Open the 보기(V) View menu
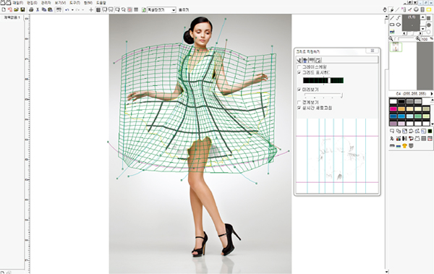The image size is (434, 274). pos(60,3)
